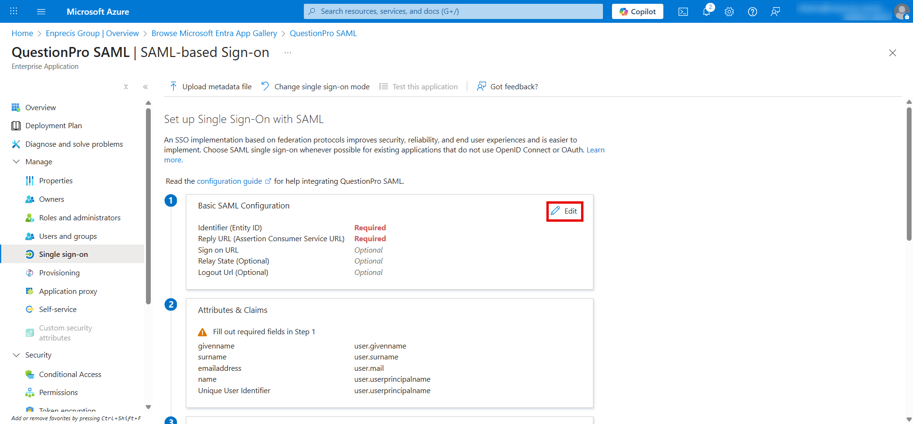Click the Copilot button

pyautogui.click(x=638, y=11)
